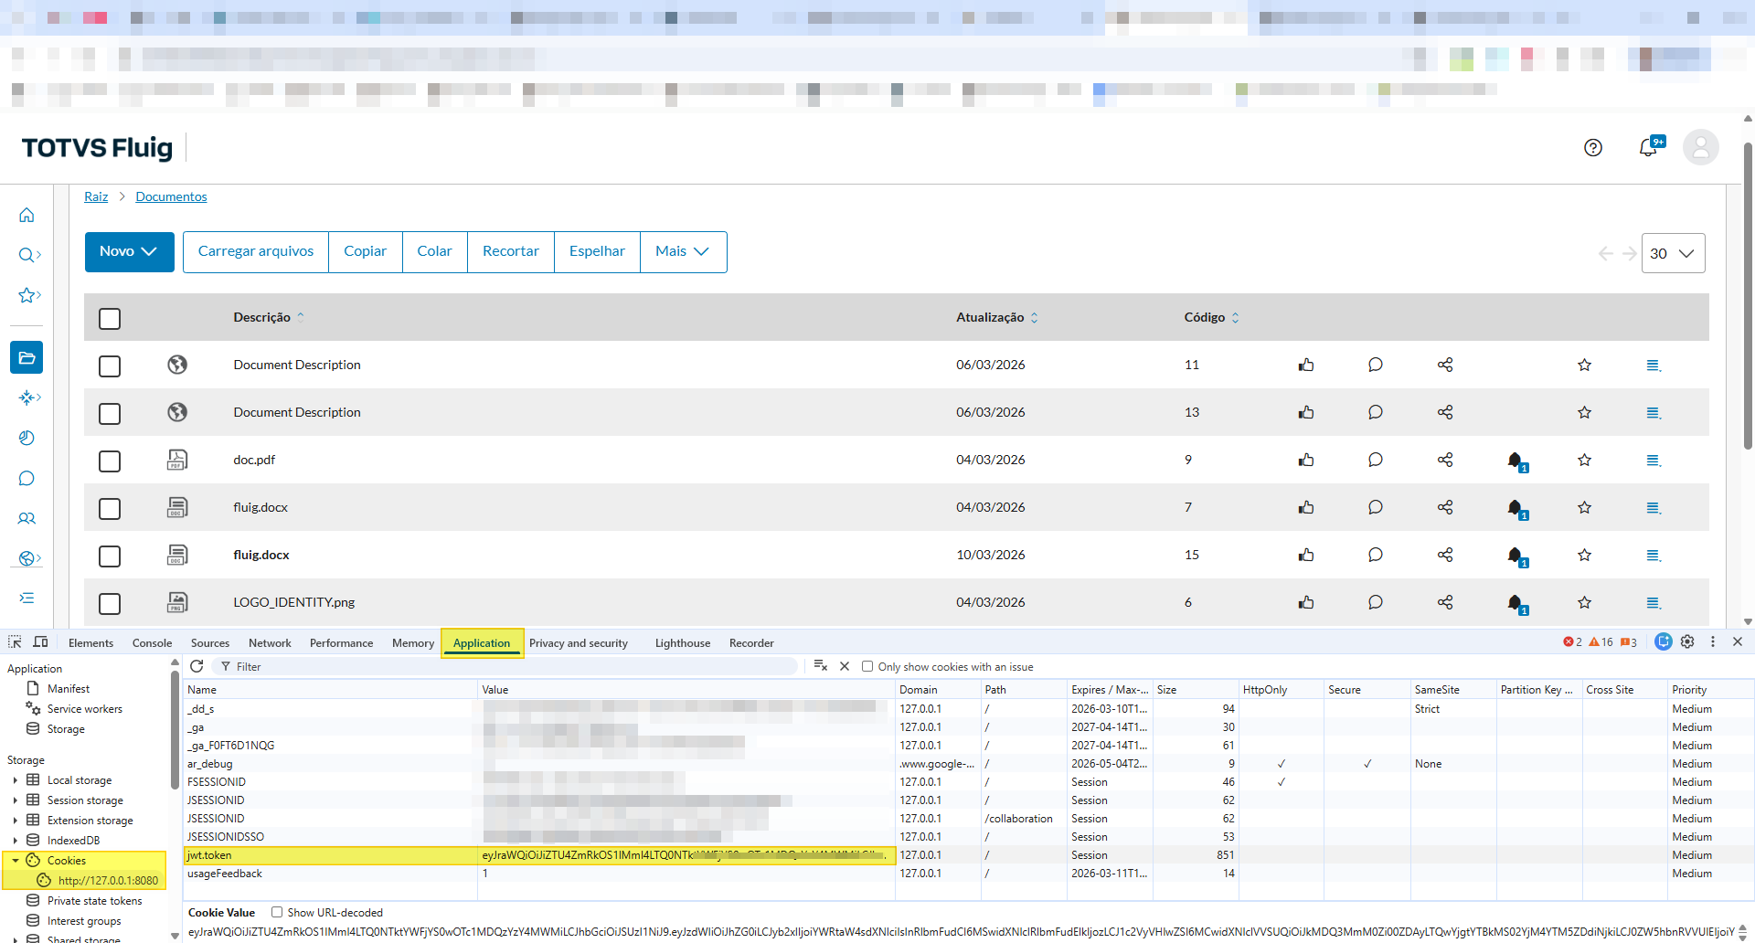Open the Lighthouse tab

[x=683, y=642]
